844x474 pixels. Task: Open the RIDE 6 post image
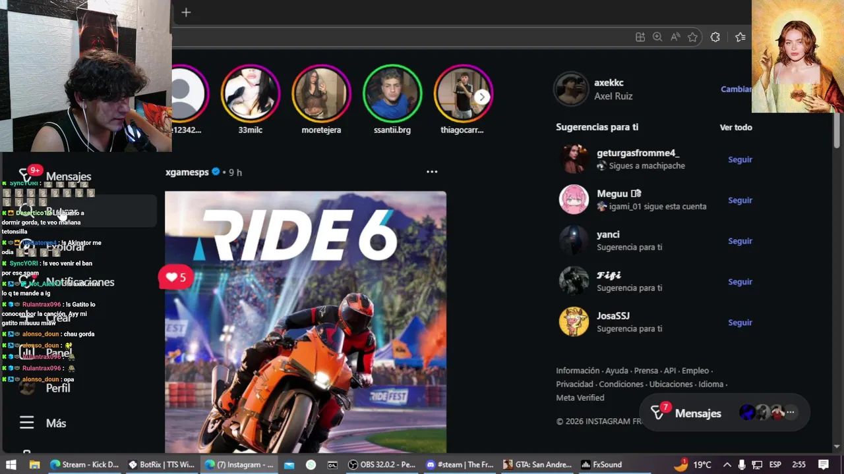pos(305,322)
